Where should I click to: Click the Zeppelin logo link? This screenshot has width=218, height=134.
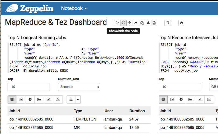pyautogui.click(x=29, y=8)
